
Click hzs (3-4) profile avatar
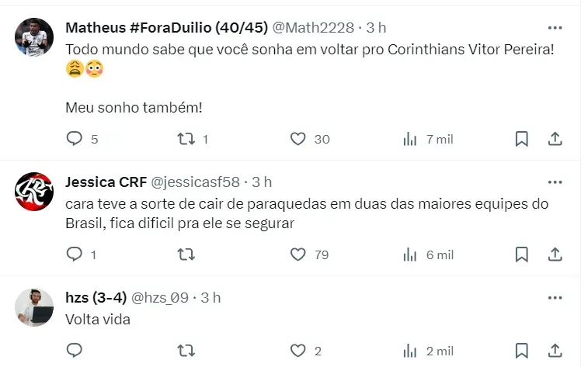coord(34,306)
